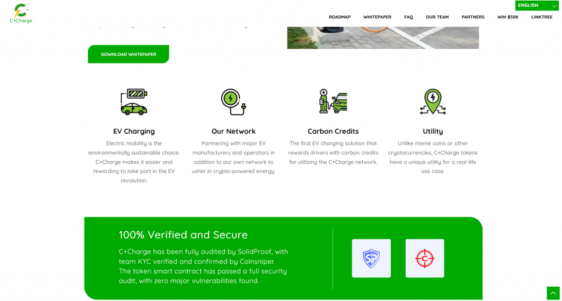The width and height of the screenshot is (562, 301).
Task: Click the Carbon Credits charging station icon
Action: [333, 101]
